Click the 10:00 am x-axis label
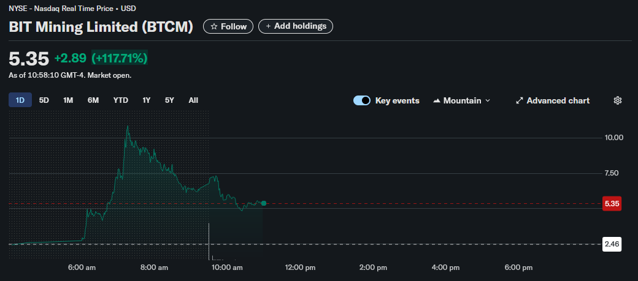Screen dimensions: 638x281 click(226, 268)
